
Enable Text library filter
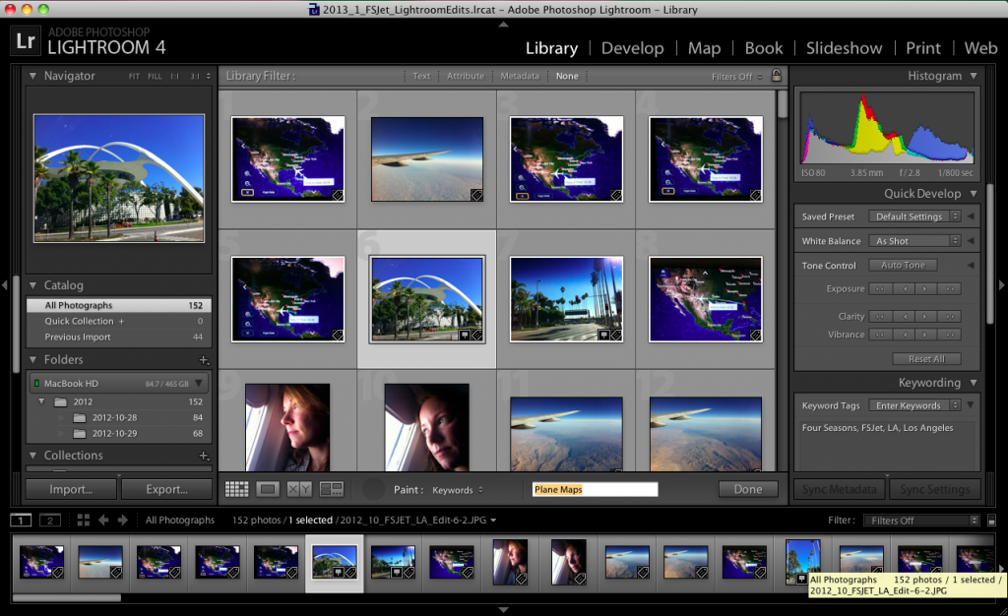coord(421,76)
